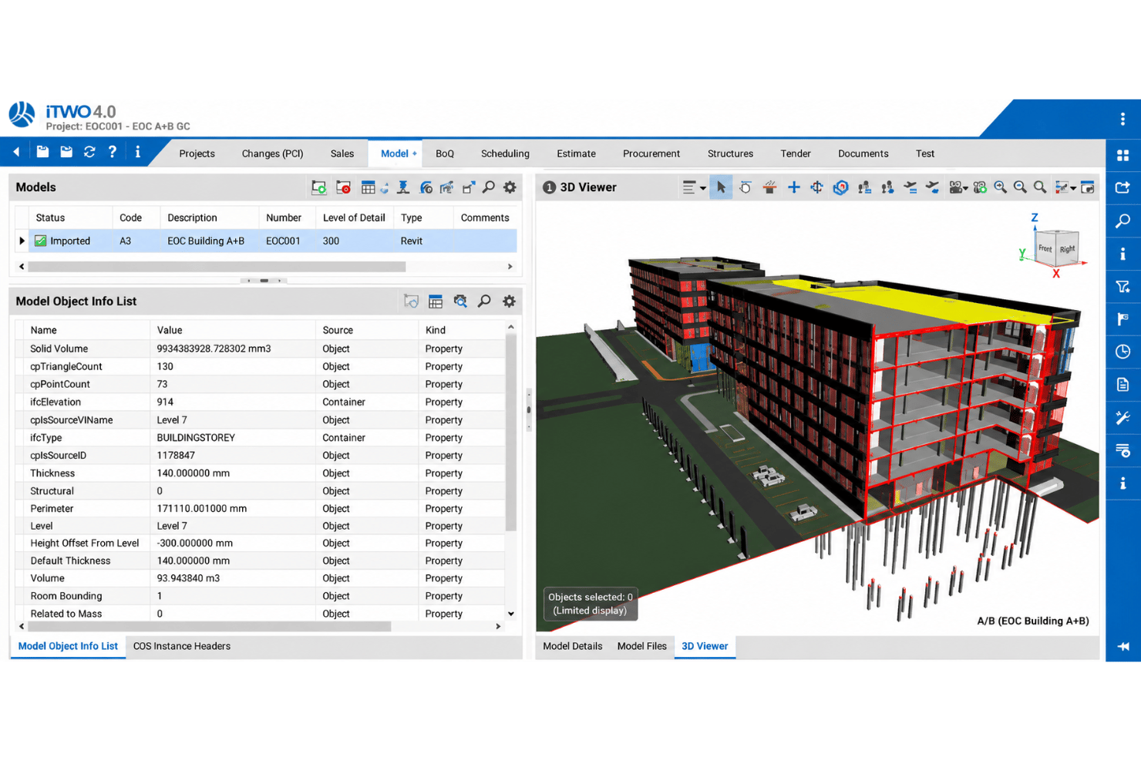Image resolution: width=1141 pixels, height=761 pixels.
Task: Expand the Imported model row arrow
Action: [22, 241]
